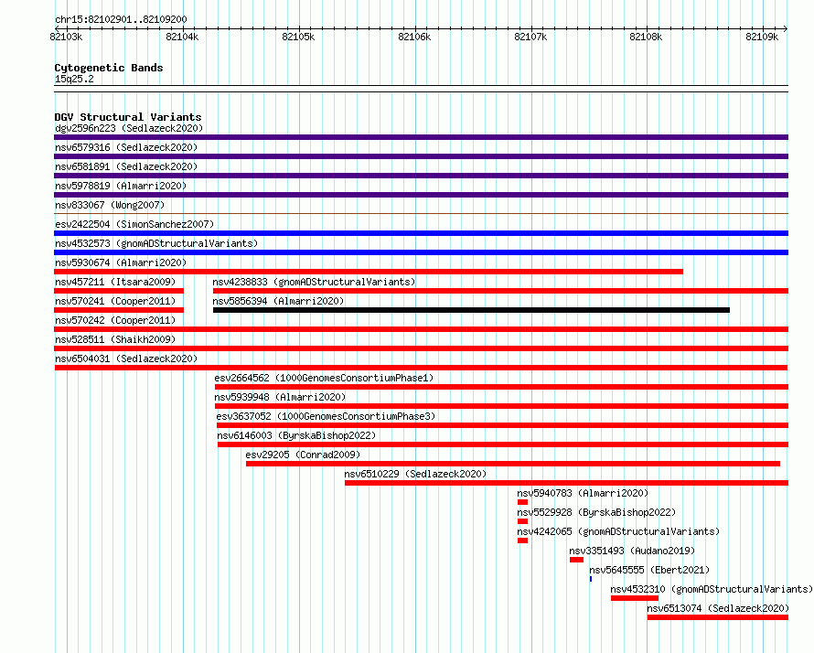This screenshot has height=653, width=814.
Task: Click the DGV Structural Variants track title
Action: pos(128,117)
